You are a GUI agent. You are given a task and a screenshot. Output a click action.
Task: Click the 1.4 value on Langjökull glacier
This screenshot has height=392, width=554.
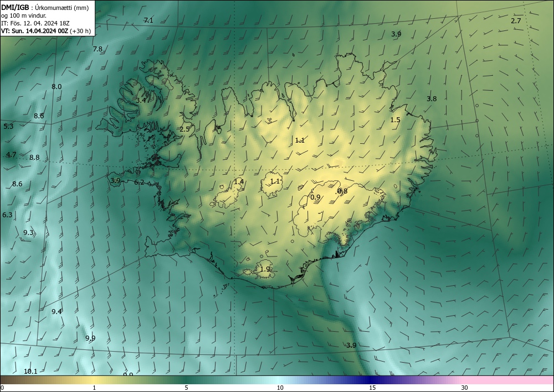coord(239,181)
